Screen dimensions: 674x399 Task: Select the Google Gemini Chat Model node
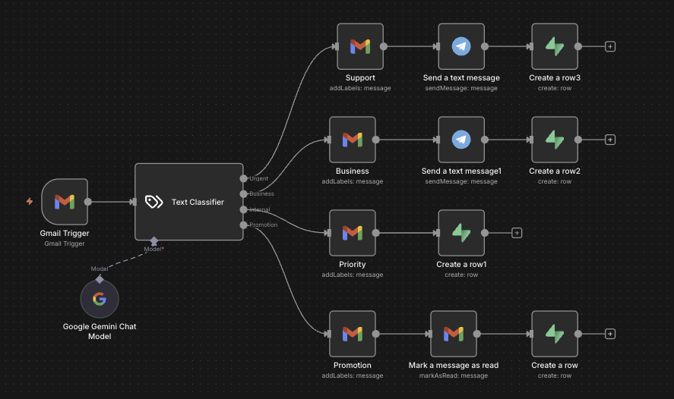coord(100,299)
